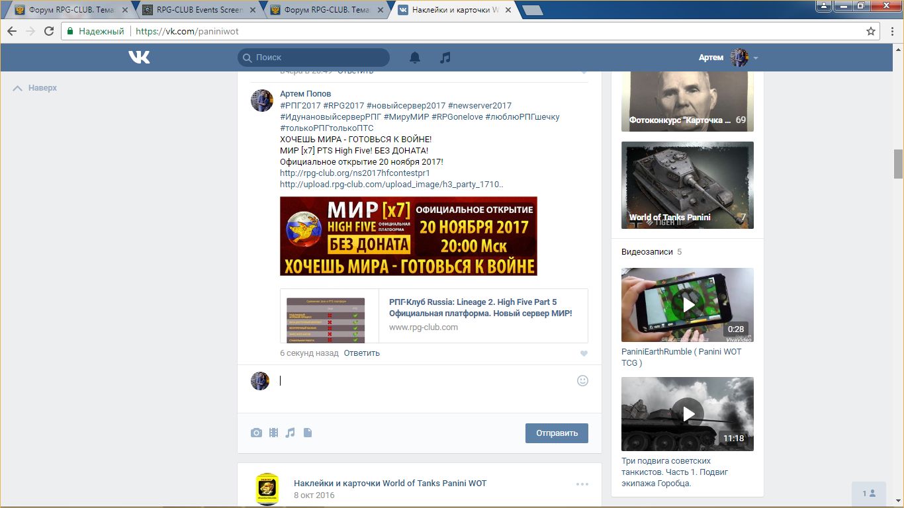Click Артем Попов's avatar beside the comment

pos(262,101)
